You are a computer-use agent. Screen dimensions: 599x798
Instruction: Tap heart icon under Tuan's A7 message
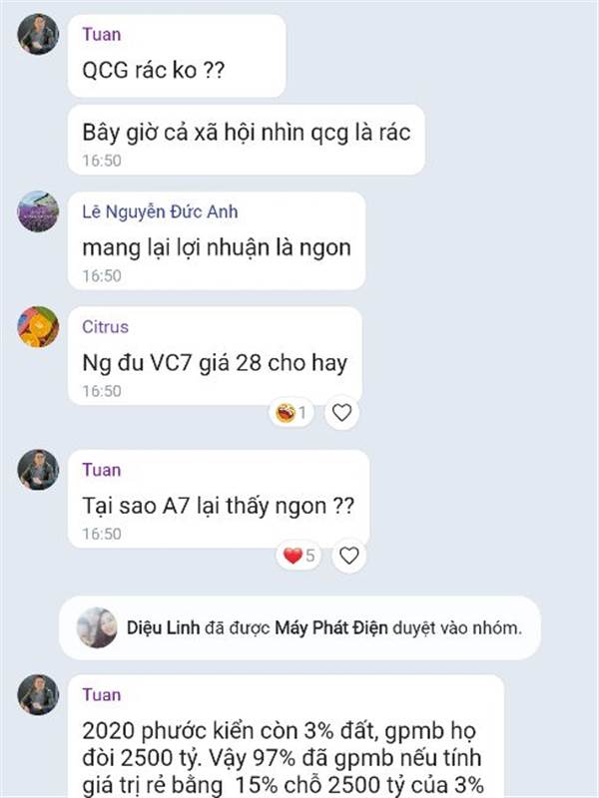348,556
